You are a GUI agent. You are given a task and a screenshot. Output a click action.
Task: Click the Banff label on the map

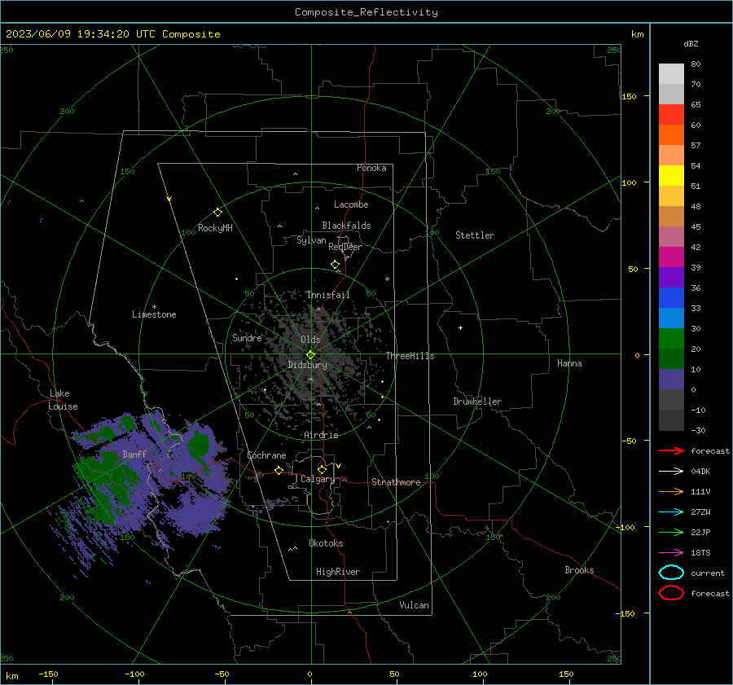pyautogui.click(x=134, y=454)
